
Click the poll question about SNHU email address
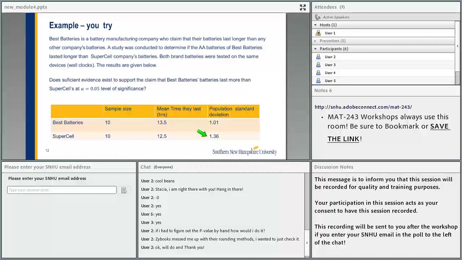pos(47,178)
